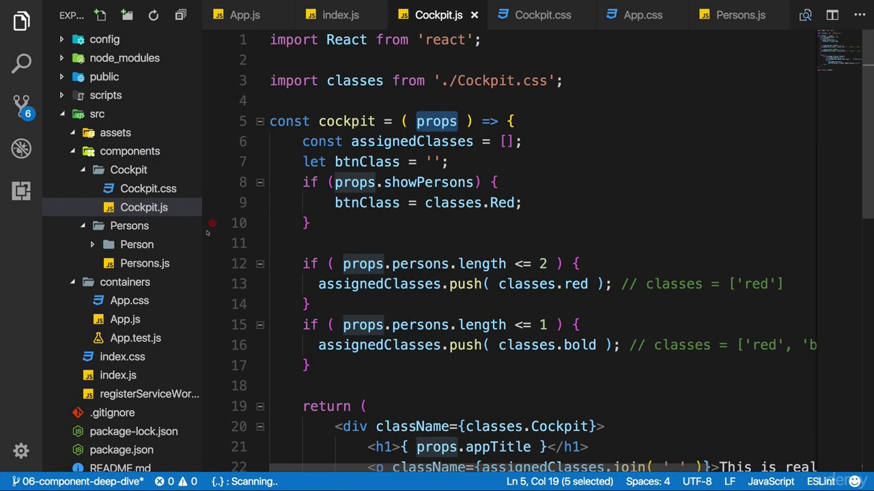The height and width of the screenshot is (491, 874).
Task: Open the editor more actions menu
Action: coord(859,15)
